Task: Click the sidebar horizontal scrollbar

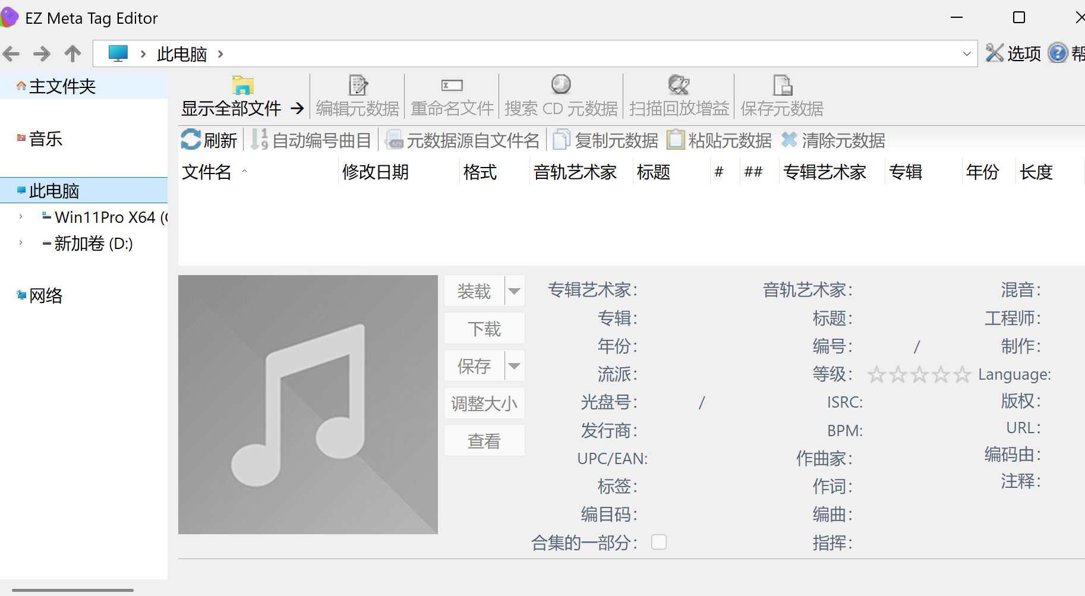Action: [72, 590]
